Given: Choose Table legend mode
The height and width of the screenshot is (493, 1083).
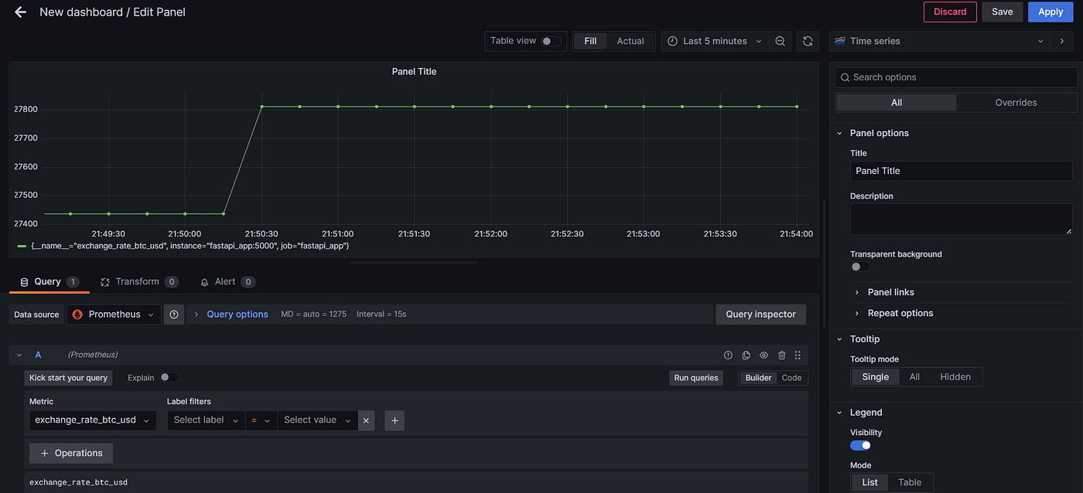Looking at the screenshot, I should pyautogui.click(x=910, y=482).
